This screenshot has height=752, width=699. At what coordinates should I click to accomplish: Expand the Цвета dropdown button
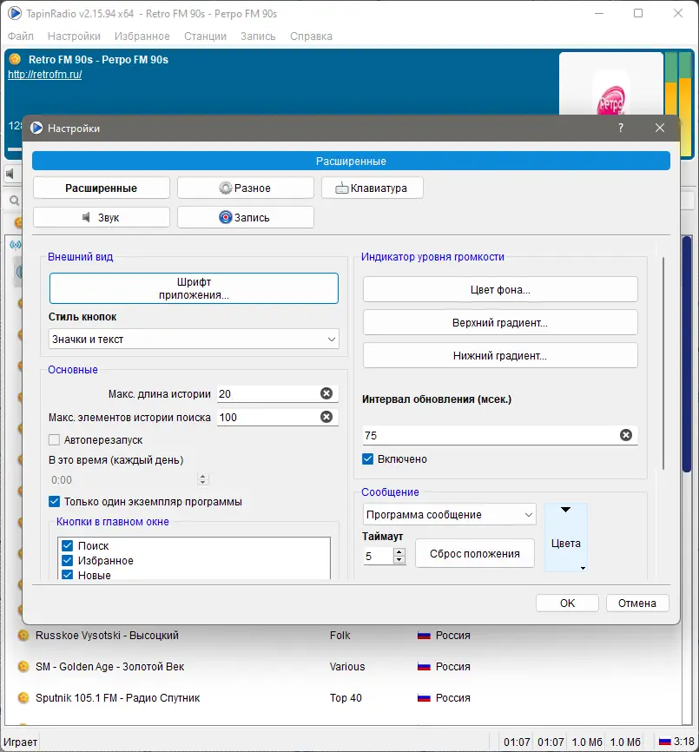(566, 538)
